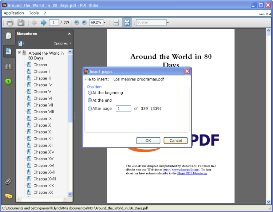This screenshot has width=273, height=212.
Task: Click the Chapter I bookmark icon
Action: click(29, 64)
